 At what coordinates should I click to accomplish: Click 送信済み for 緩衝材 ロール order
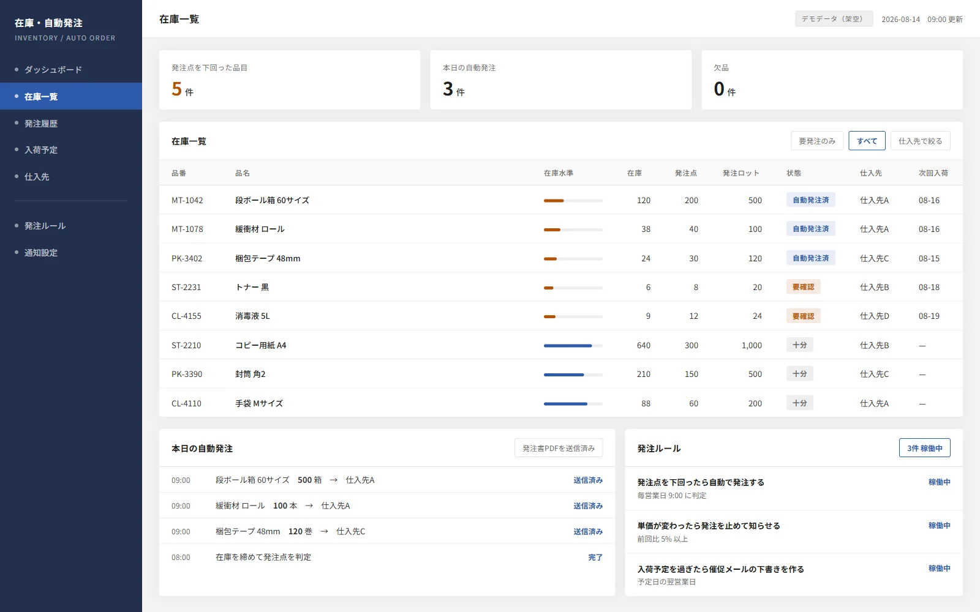click(588, 506)
